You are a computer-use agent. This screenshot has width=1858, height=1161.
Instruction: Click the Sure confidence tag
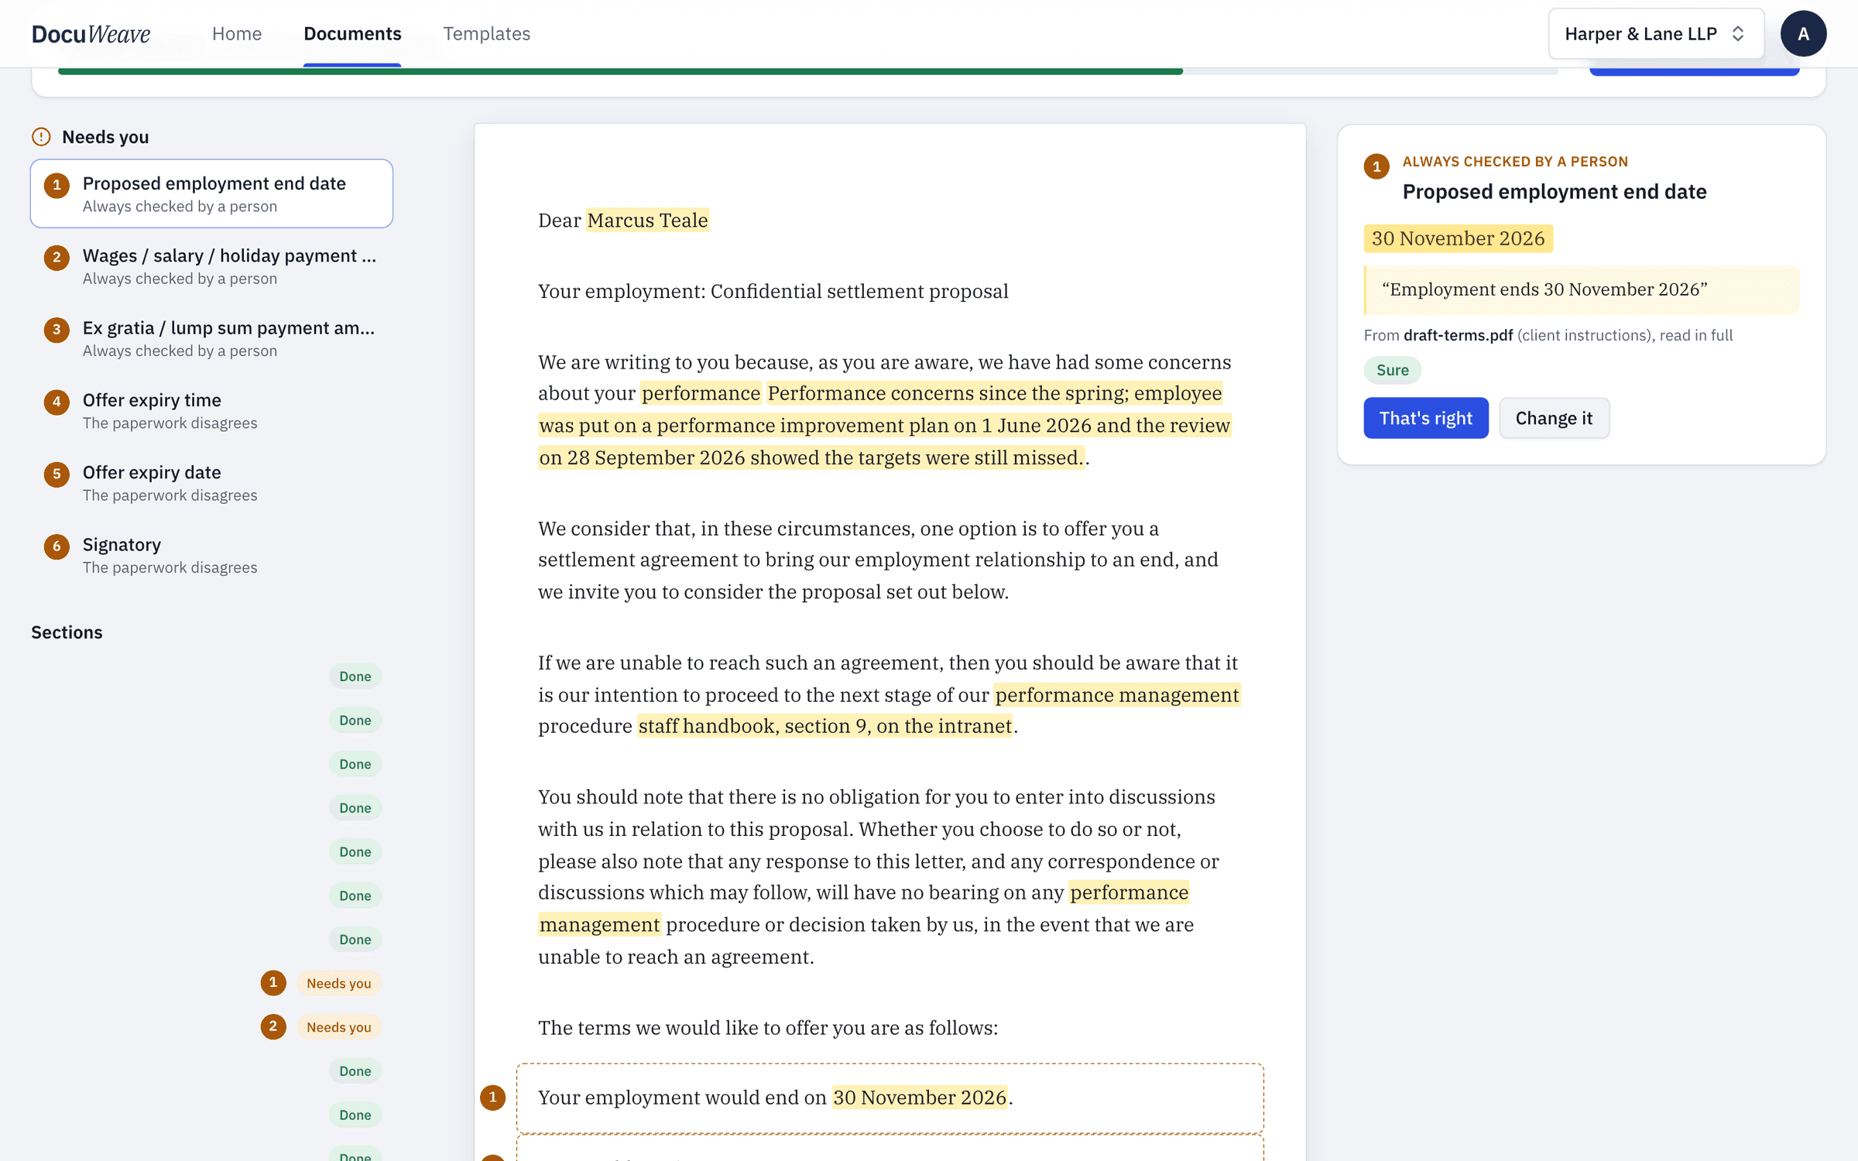[x=1392, y=370]
